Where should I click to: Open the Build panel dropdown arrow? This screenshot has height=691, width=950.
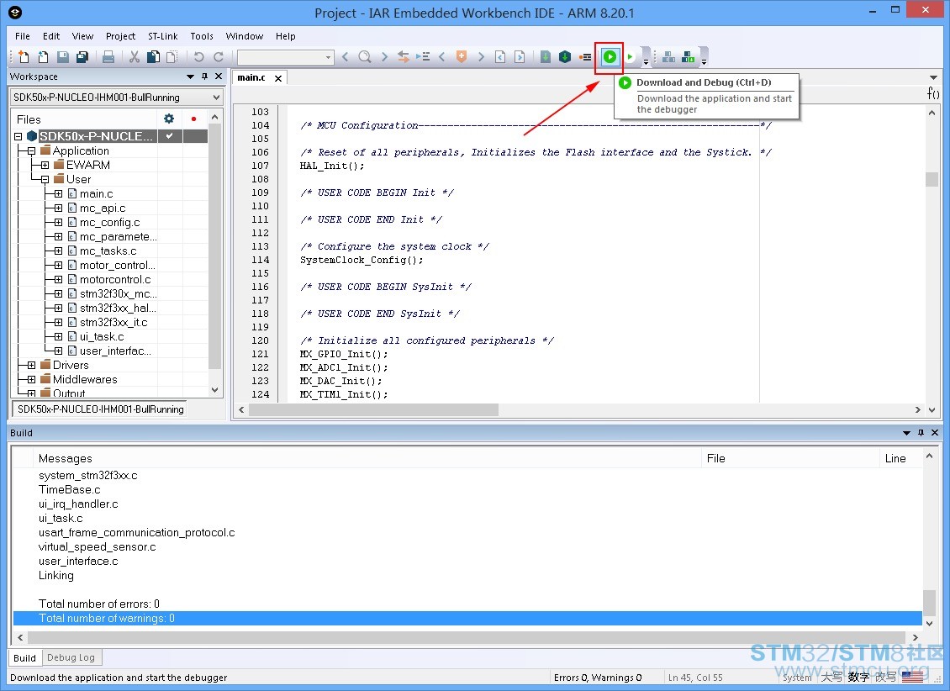click(x=906, y=432)
